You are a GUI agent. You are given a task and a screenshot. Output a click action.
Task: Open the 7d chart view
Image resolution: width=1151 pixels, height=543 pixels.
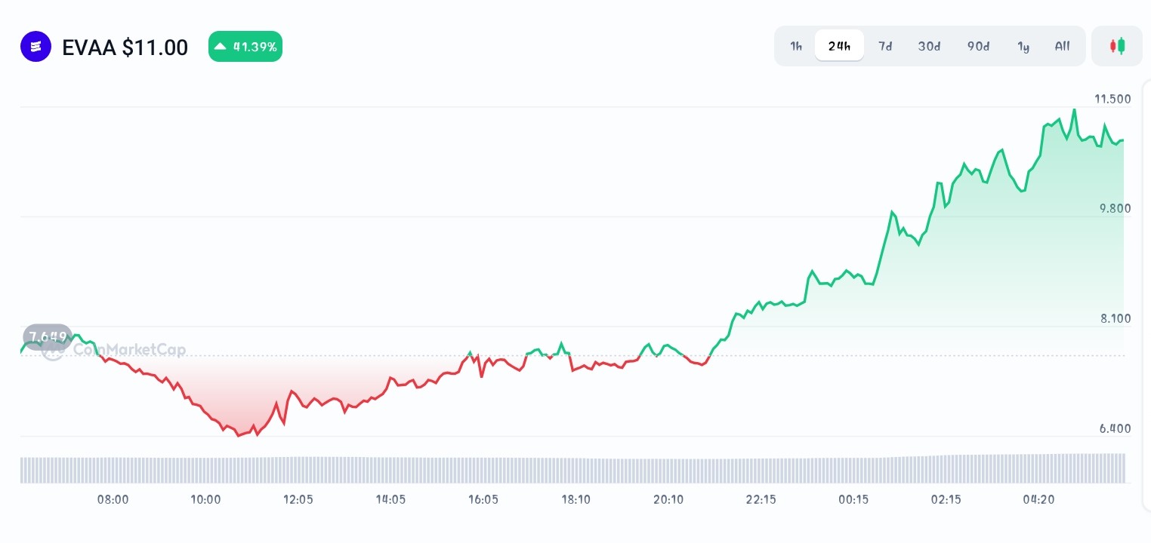pyautogui.click(x=885, y=46)
